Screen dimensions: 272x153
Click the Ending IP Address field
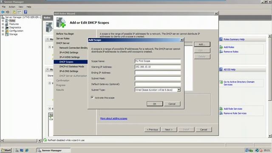[158, 73]
